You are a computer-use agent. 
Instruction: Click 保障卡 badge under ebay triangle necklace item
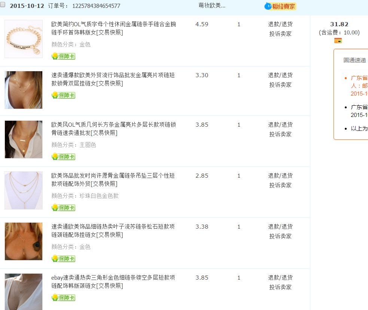pos(64,298)
